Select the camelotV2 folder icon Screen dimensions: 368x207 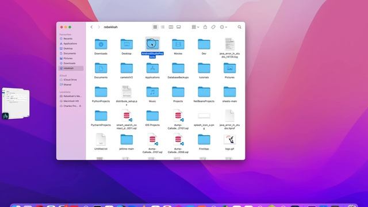(126, 68)
